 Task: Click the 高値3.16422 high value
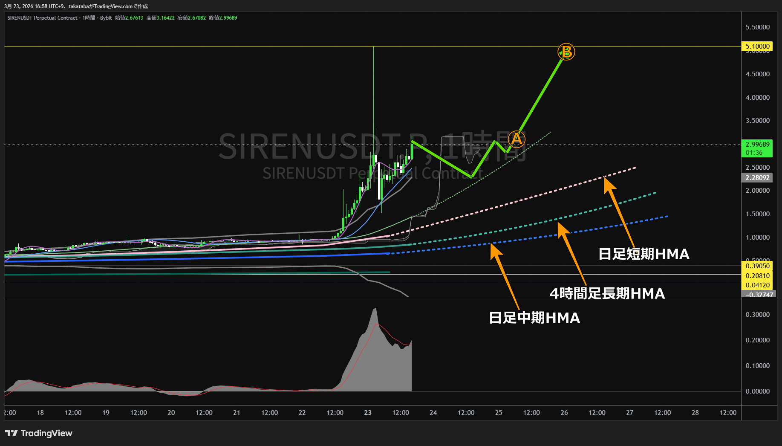[x=160, y=18]
